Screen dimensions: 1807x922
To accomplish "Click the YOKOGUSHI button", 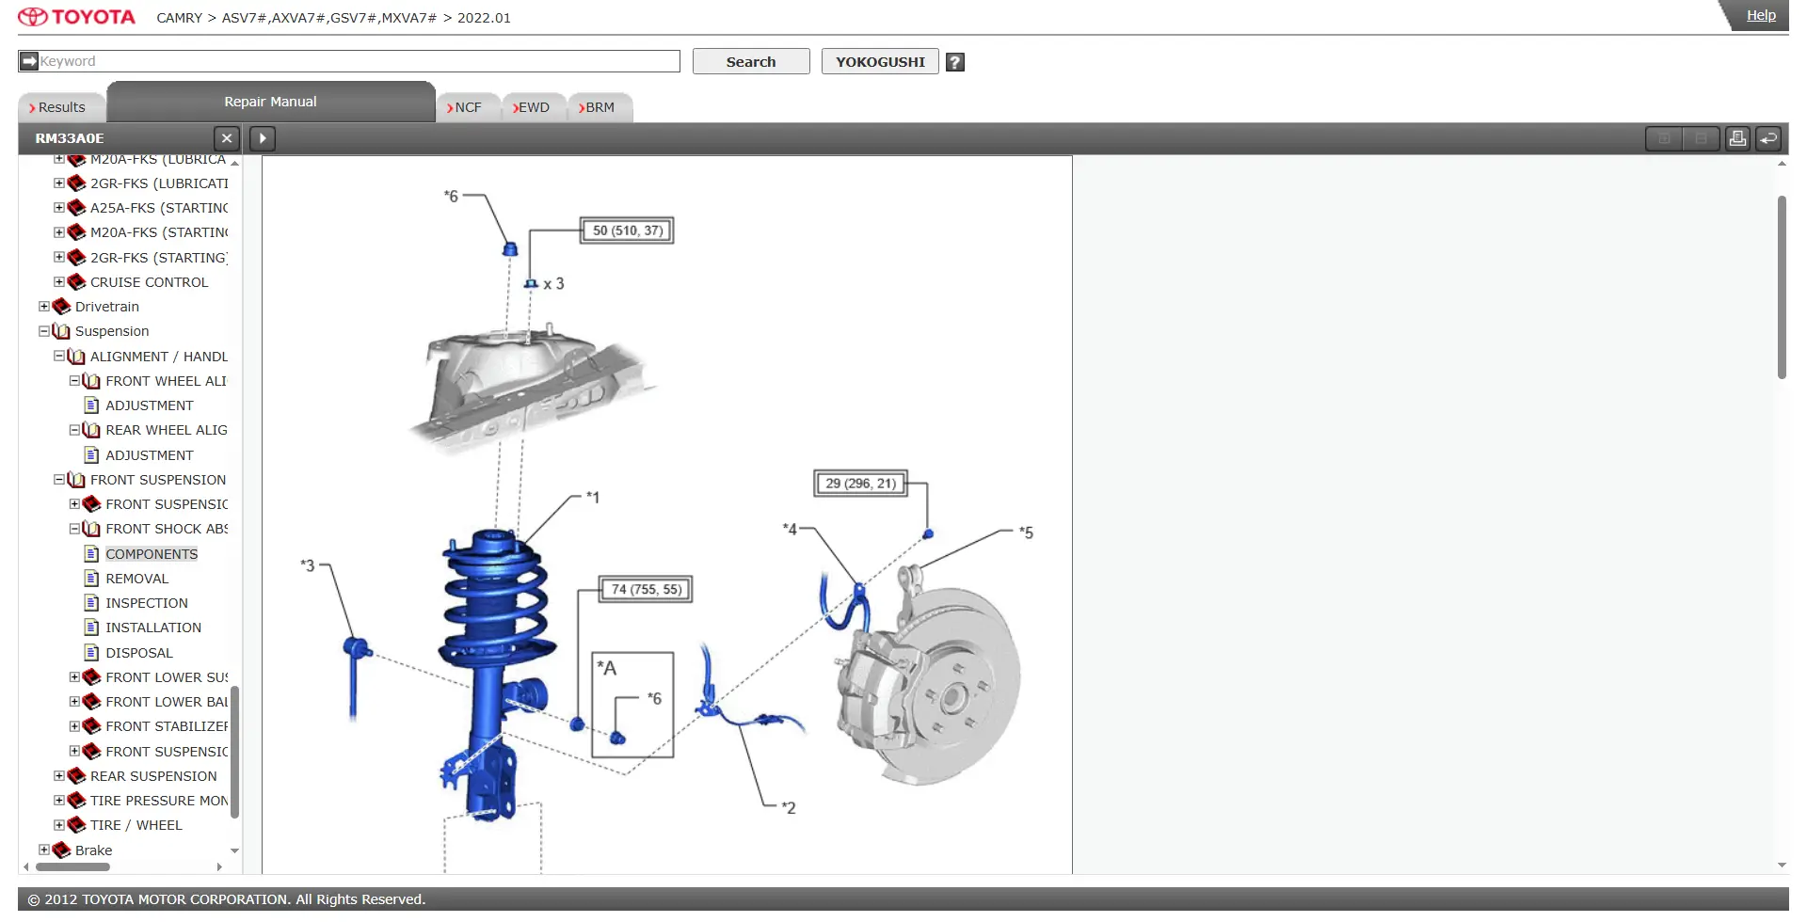I will pyautogui.click(x=880, y=62).
